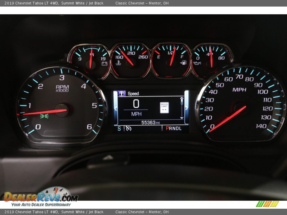Click the info icon beside Speed
The height and width of the screenshot is (215, 287).
coord(122,93)
